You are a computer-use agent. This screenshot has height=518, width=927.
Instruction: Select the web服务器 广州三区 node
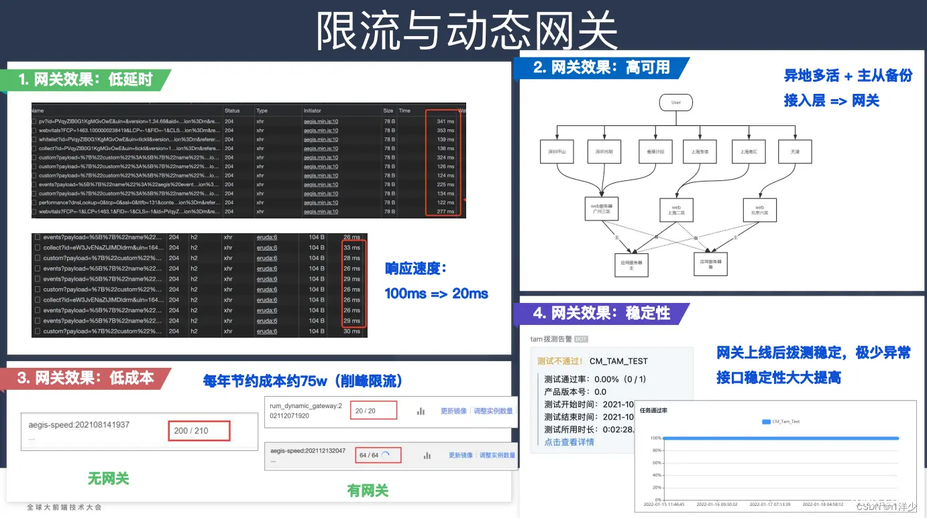click(602, 208)
